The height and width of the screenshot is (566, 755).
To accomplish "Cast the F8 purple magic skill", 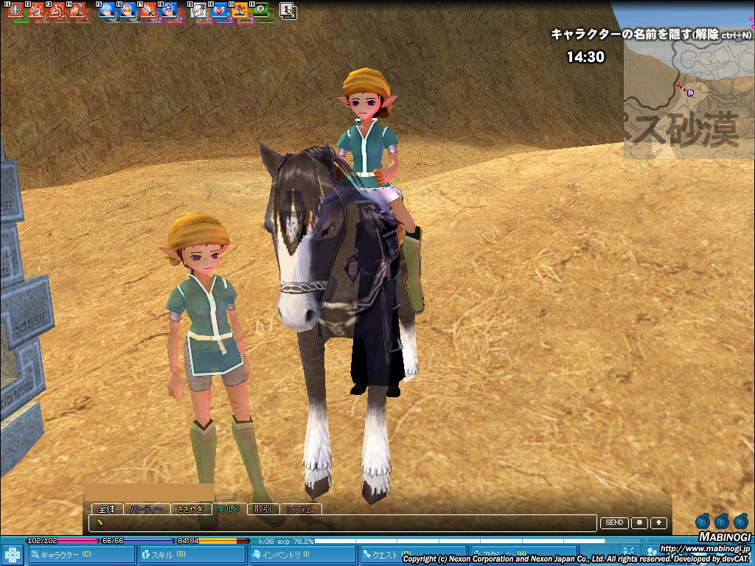I will (169, 10).
